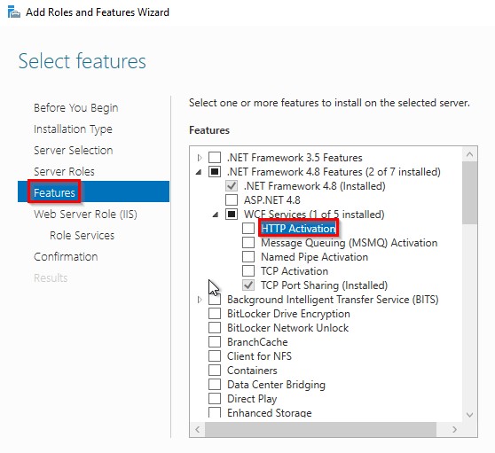Collapse the WCF Services tree node
This screenshot has height=453, width=495.
click(x=216, y=215)
